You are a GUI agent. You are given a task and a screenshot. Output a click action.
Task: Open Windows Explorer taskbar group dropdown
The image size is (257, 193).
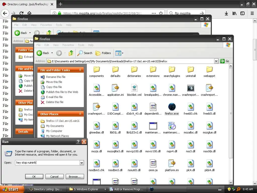pyautogui.click(x=105, y=189)
